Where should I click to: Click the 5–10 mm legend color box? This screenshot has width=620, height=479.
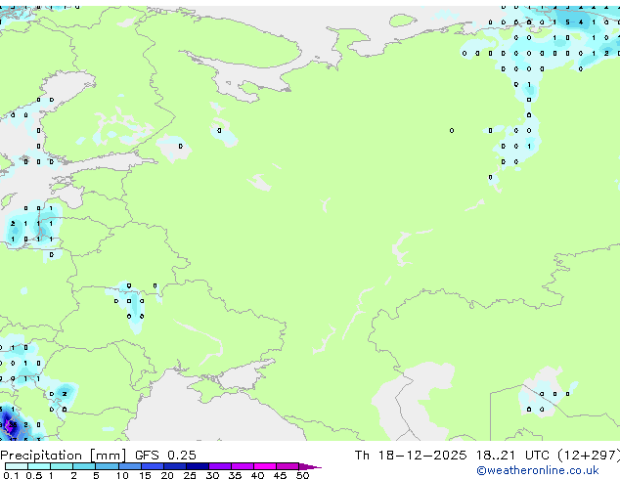click(x=108, y=466)
